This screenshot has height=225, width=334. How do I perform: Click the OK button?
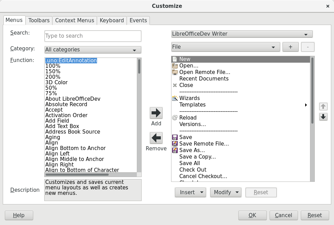[x=252, y=215]
